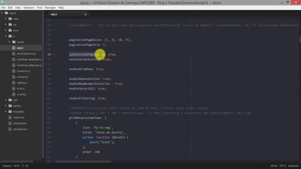
Task: Open the UTF-8 encoding selector
Action: (x=282, y=166)
